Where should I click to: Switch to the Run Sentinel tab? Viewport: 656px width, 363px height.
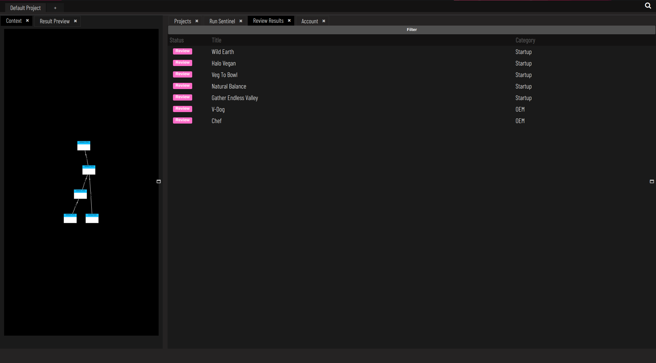[222, 21]
